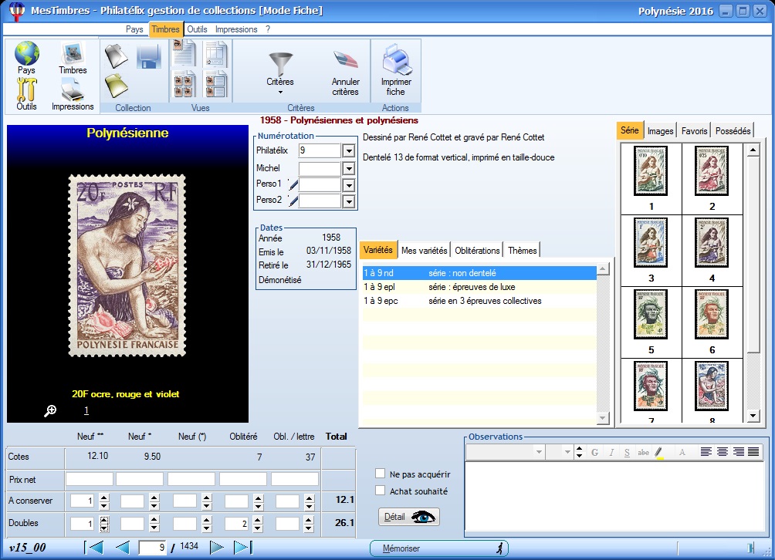Open the Pays globe icon
The image size is (775, 560).
[x=27, y=53]
